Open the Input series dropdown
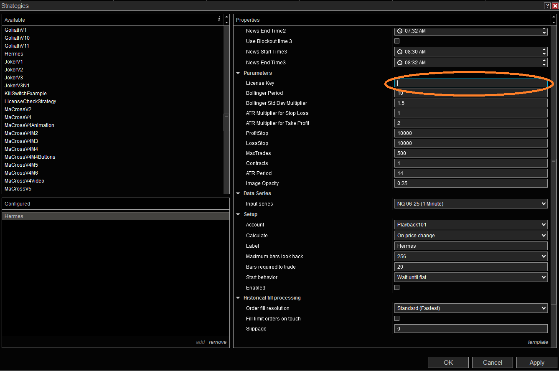This screenshot has height=371, width=559. click(470, 204)
